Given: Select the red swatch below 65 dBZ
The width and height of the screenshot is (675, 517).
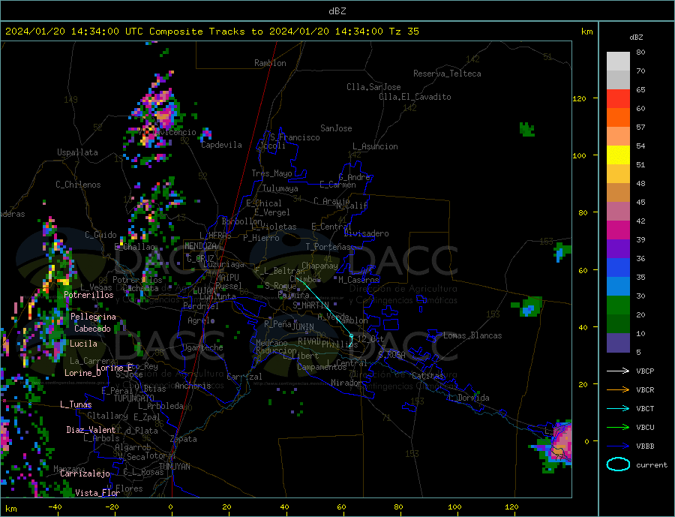Looking at the screenshot, I should [x=618, y=98].
